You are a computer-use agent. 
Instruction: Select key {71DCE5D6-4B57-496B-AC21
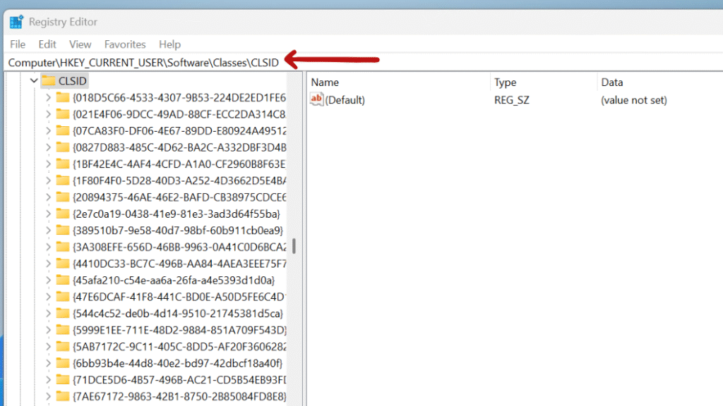pos(179,379)
